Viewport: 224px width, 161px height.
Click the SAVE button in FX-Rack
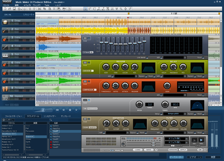149,150
